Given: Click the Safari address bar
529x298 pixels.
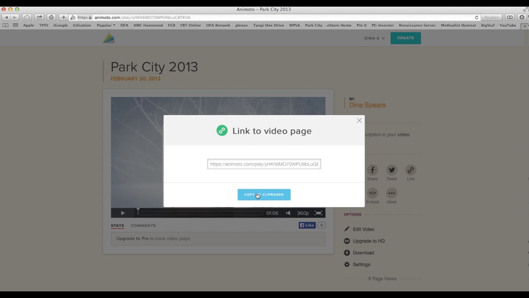Looking at the screenshot, I should coord(275,17).
